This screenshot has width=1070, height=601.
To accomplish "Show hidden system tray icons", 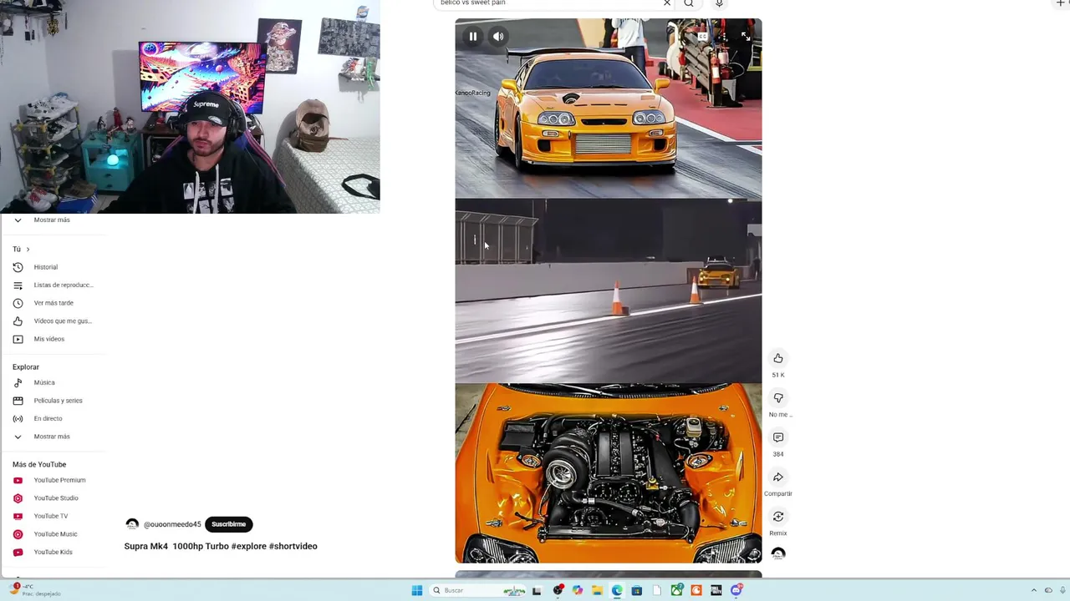I will point(1033,590).
